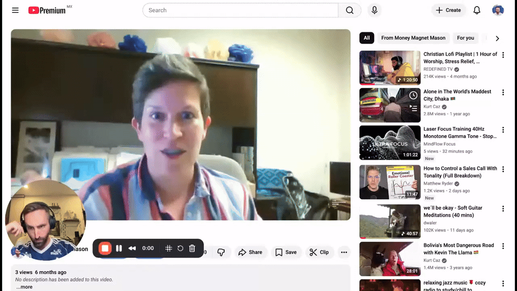Select From Money Magnet Mason chip
517x291 pixels.
pyautogui.click(x=413, y=38)
